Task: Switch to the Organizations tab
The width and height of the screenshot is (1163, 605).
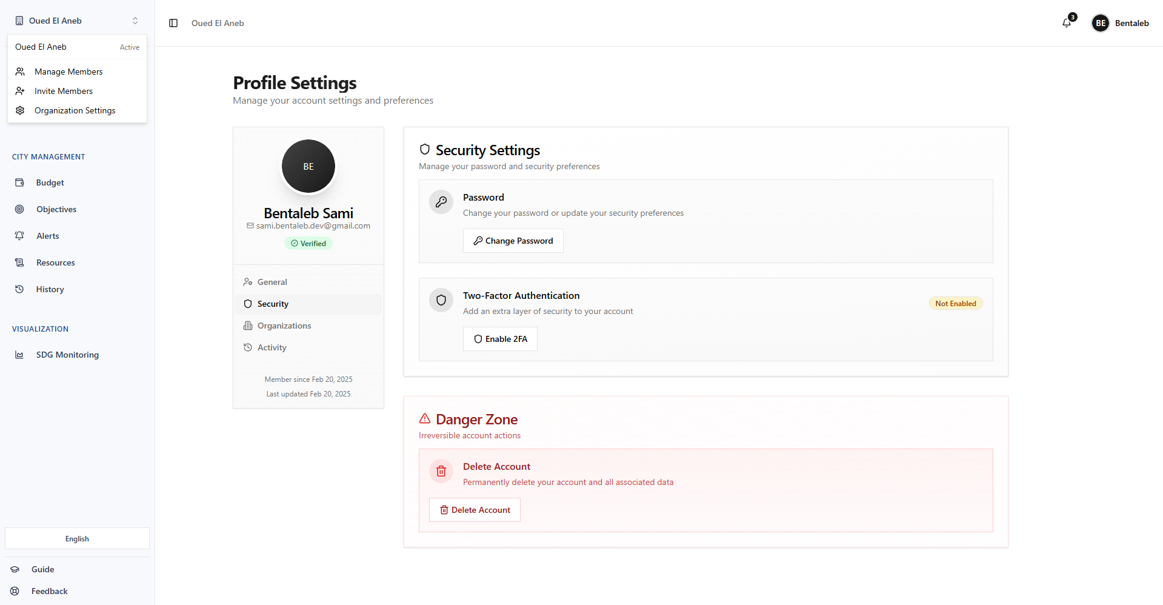Action: click(284, 326)
